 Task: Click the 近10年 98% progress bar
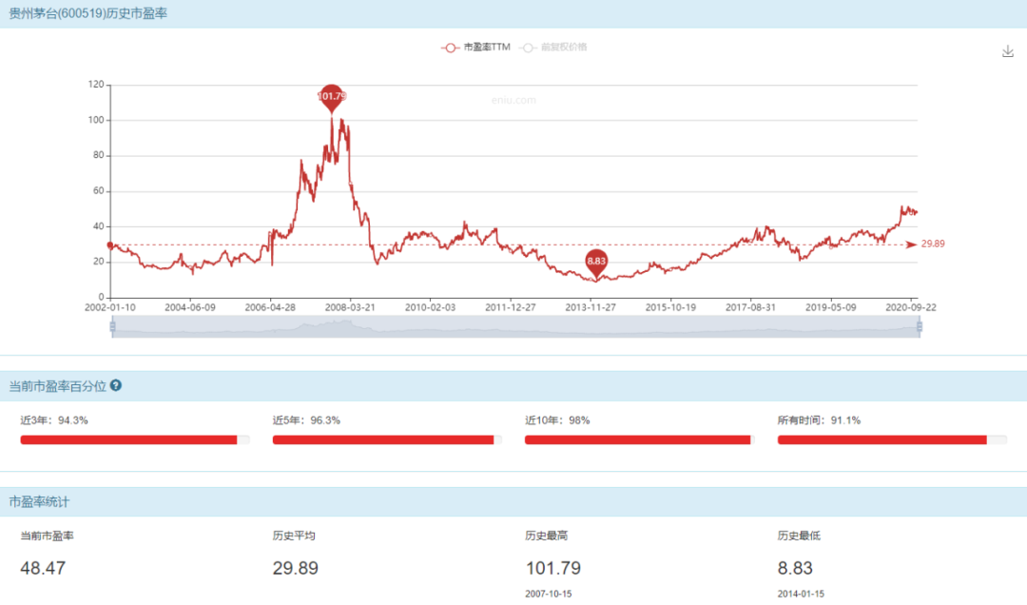point(639,439)
